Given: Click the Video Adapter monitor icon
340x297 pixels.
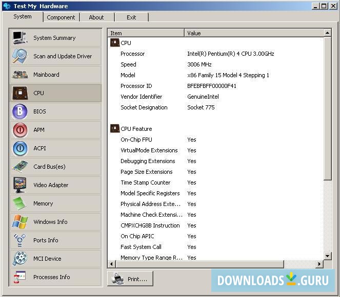Looking at the screenshot, I should [x=19, y=185].
